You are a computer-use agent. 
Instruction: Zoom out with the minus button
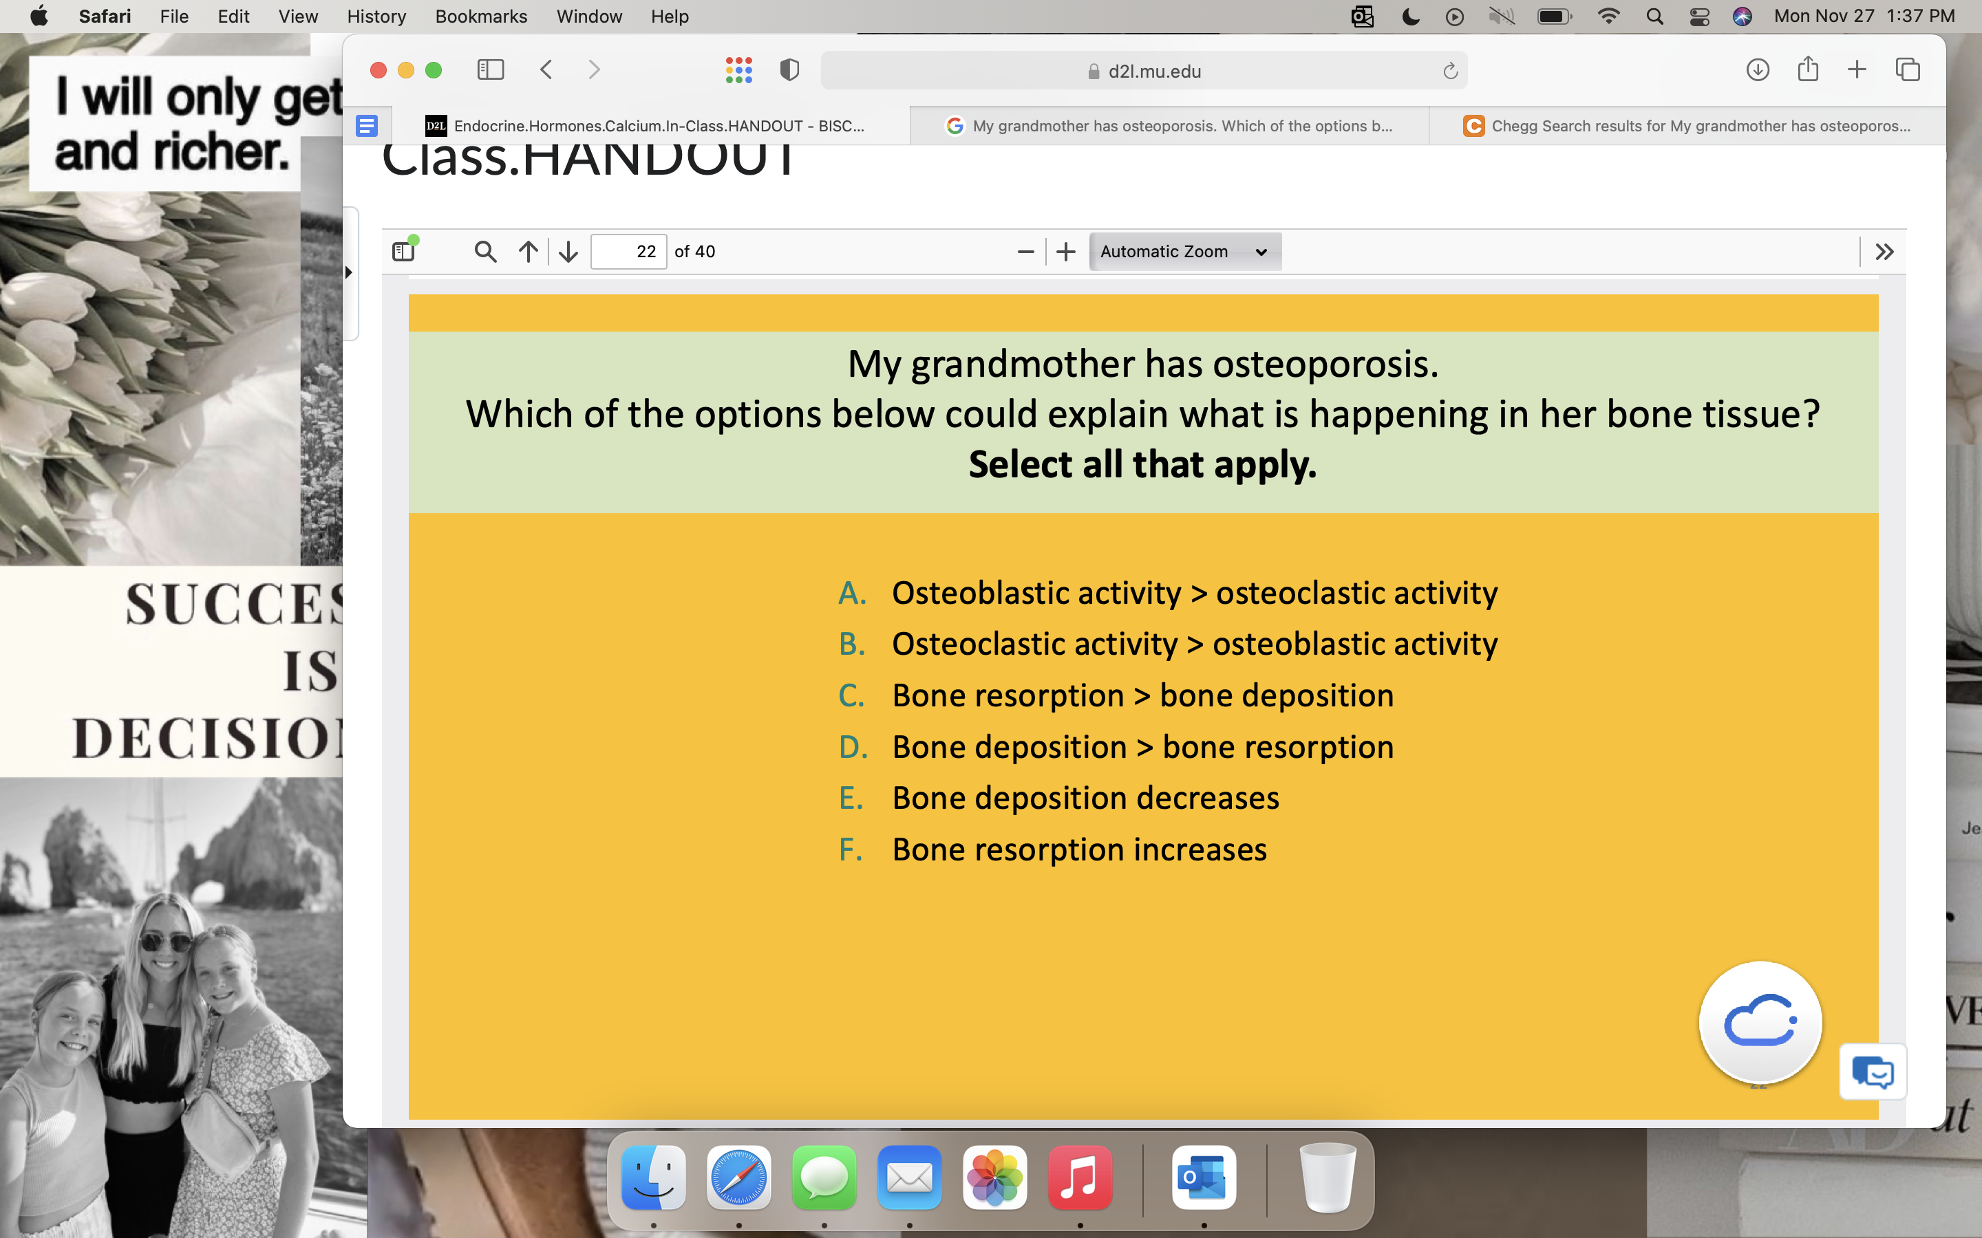1025,251
